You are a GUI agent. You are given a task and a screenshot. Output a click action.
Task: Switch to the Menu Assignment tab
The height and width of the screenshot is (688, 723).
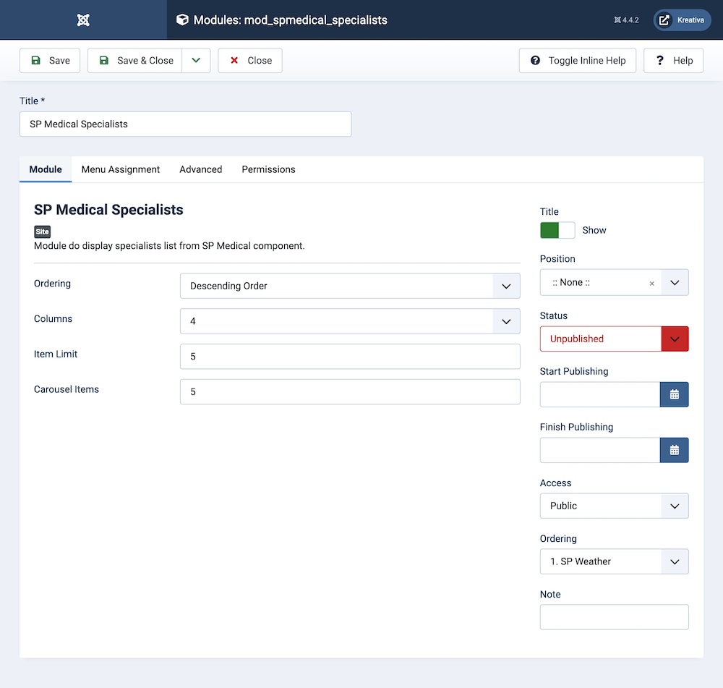click(x=121, y=169)
